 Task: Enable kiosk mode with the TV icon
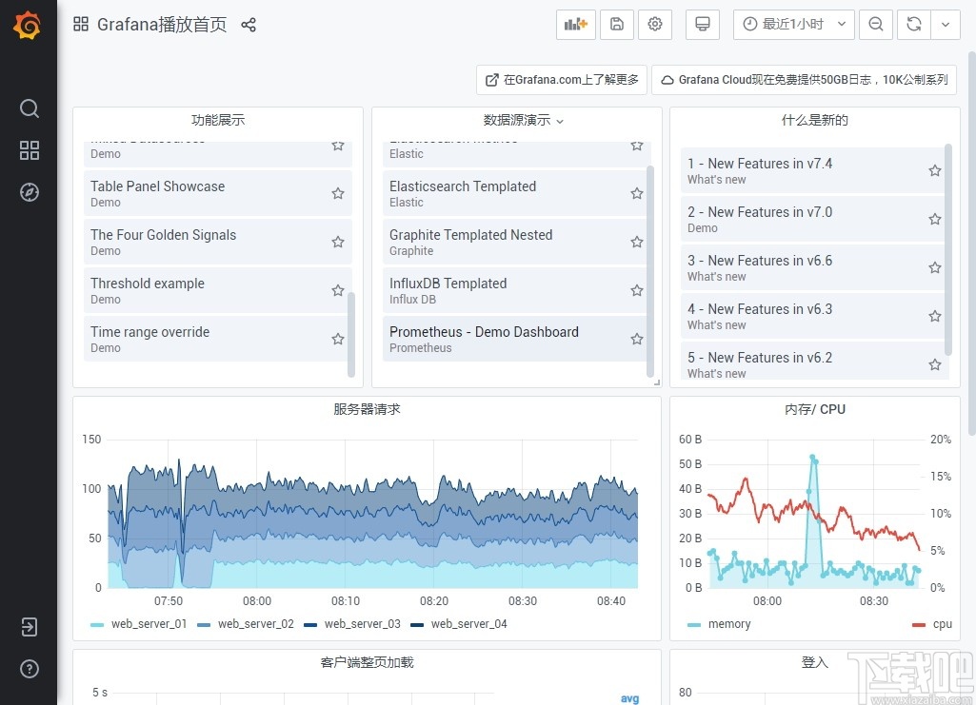(702, 24)
